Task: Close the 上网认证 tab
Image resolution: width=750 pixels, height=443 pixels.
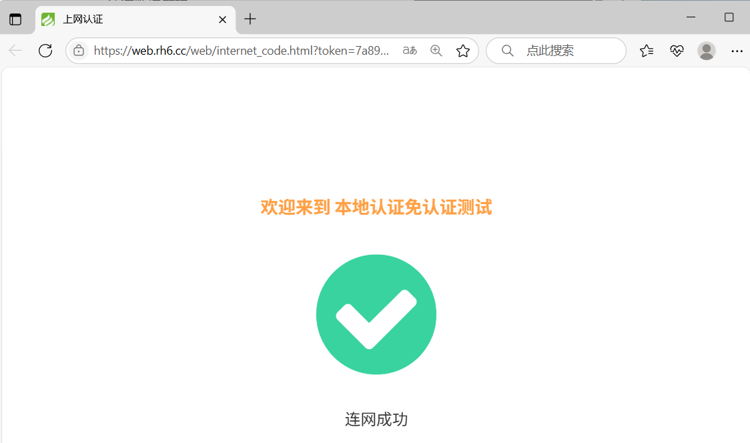Action: tap(222, 19)
